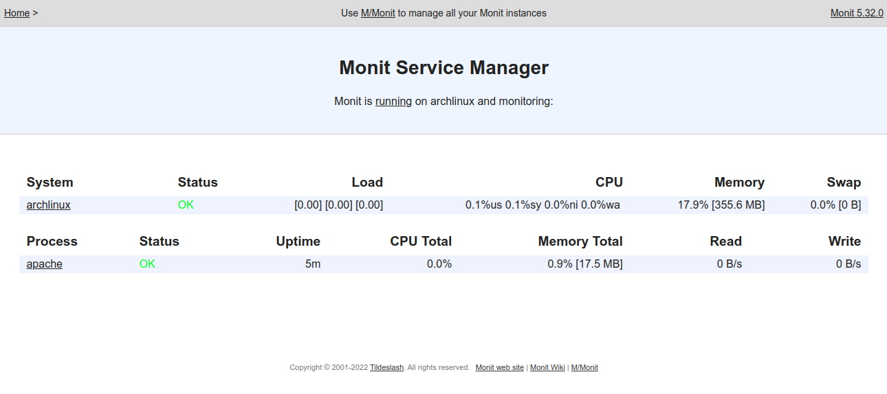Click the Memory column header
The height and width of the screenshot is (394, 887).
pyautogui.click(x=739, y=182)
